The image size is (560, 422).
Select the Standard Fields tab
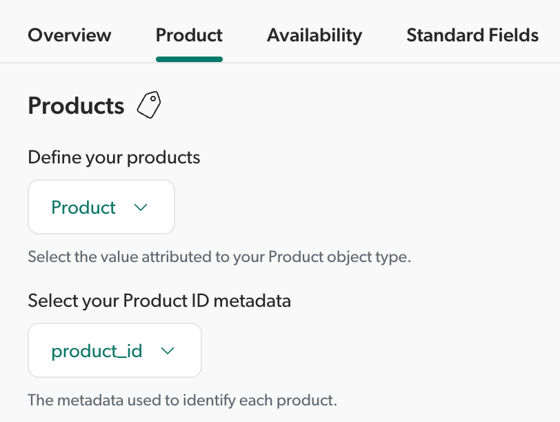(x=472, y=35)
